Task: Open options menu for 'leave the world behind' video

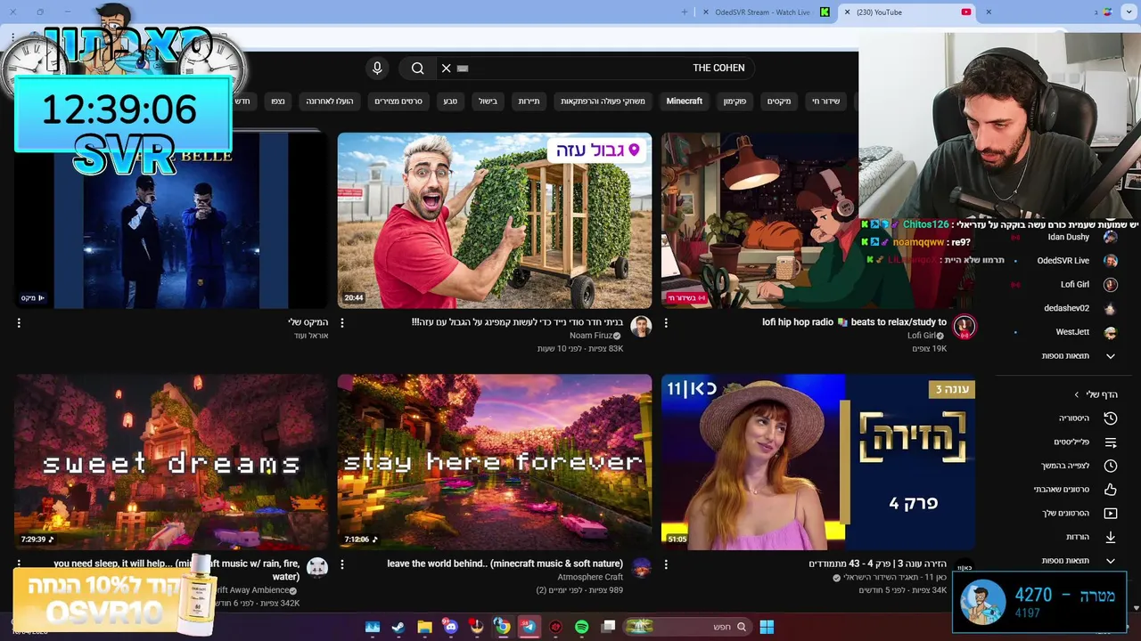Action: point(342,564)
